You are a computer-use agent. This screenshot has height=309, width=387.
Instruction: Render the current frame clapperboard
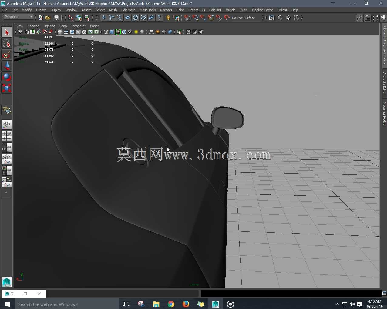[280, 18]
